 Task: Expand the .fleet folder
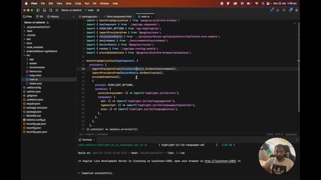(x=25, y=31)
